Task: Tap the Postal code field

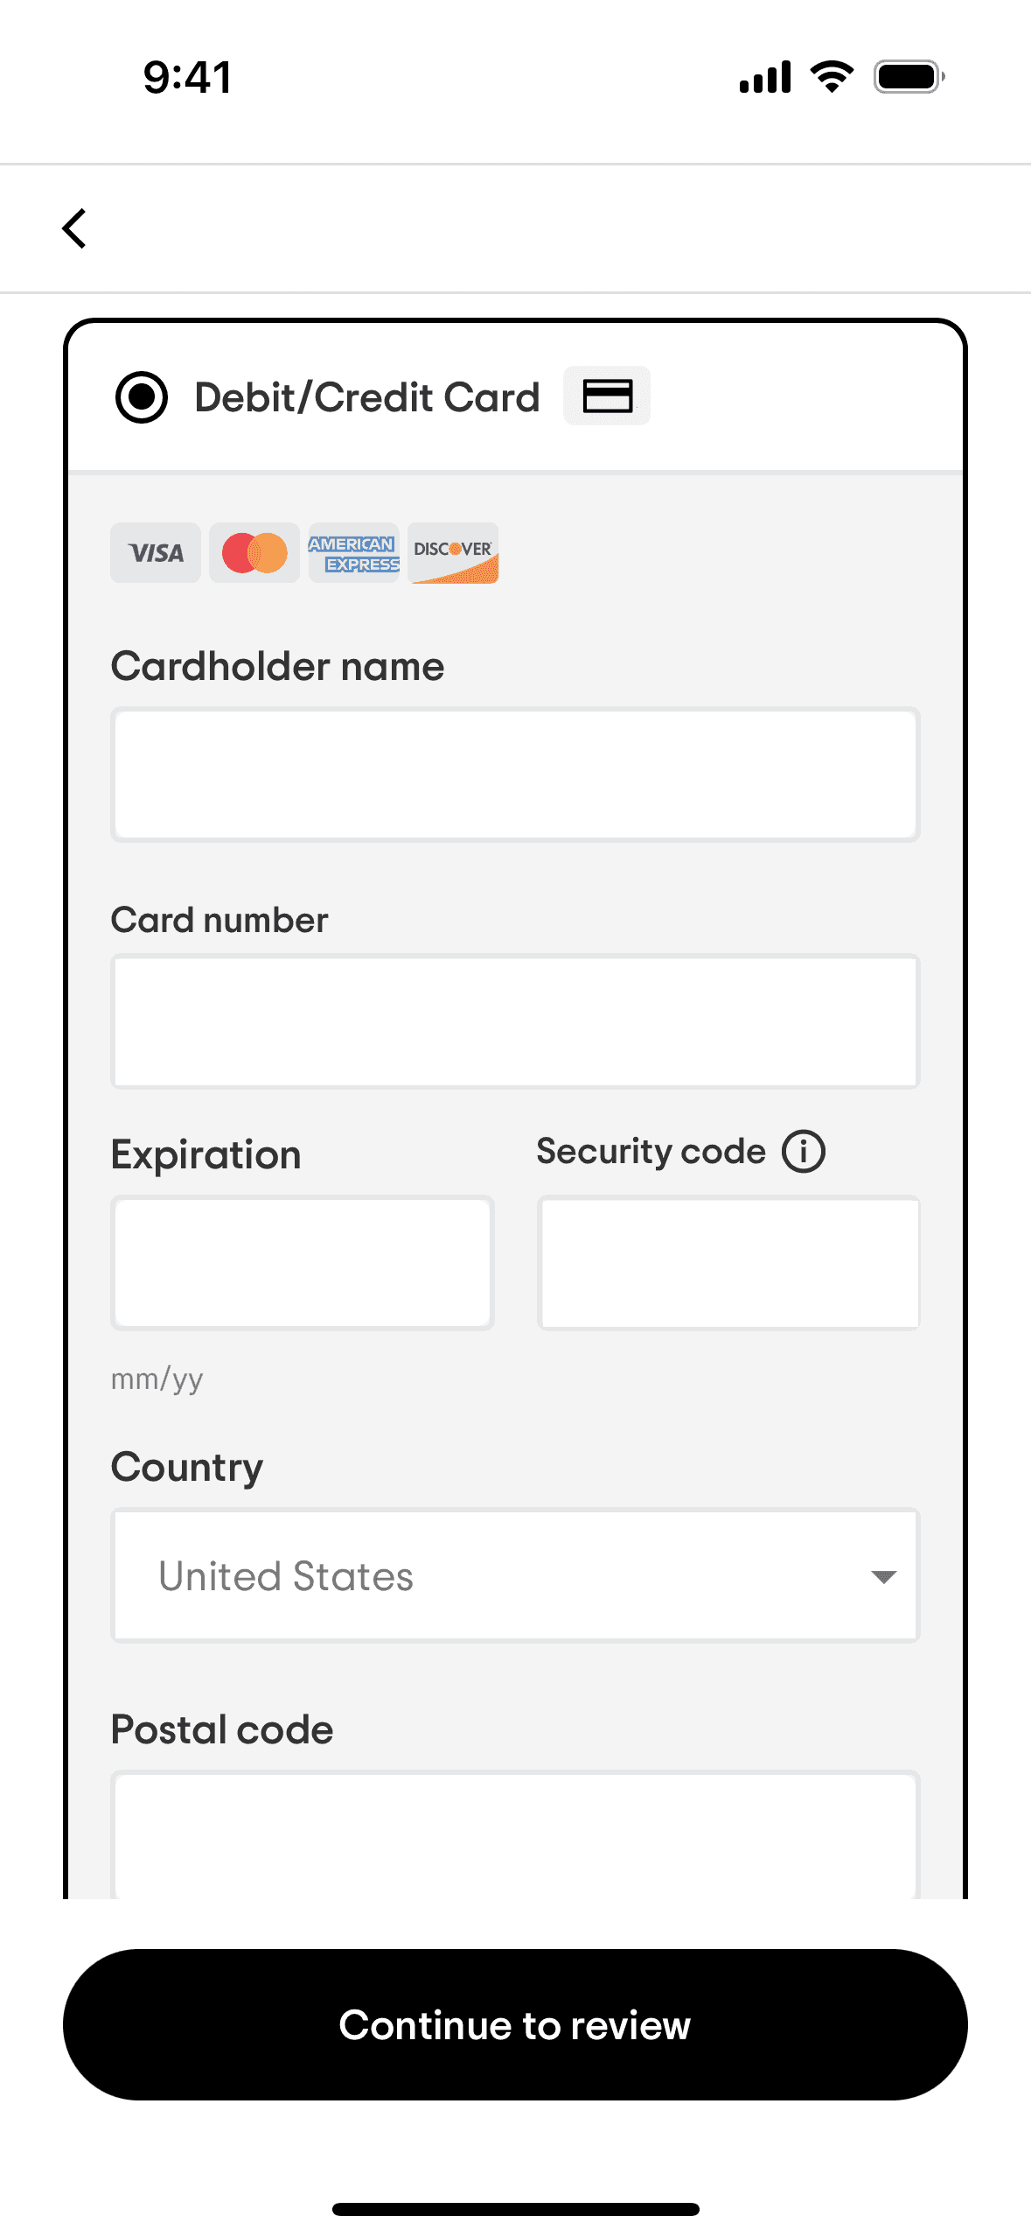Action: (x=514, y=1834)
